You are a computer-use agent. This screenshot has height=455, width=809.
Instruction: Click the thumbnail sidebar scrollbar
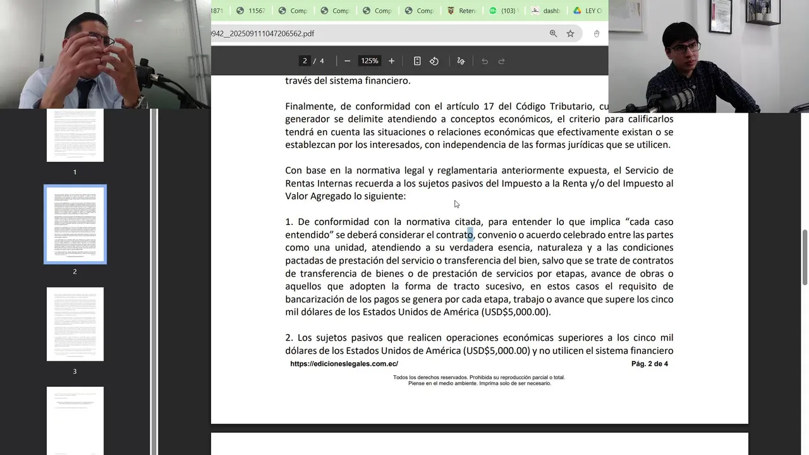(x=154, y=282)
